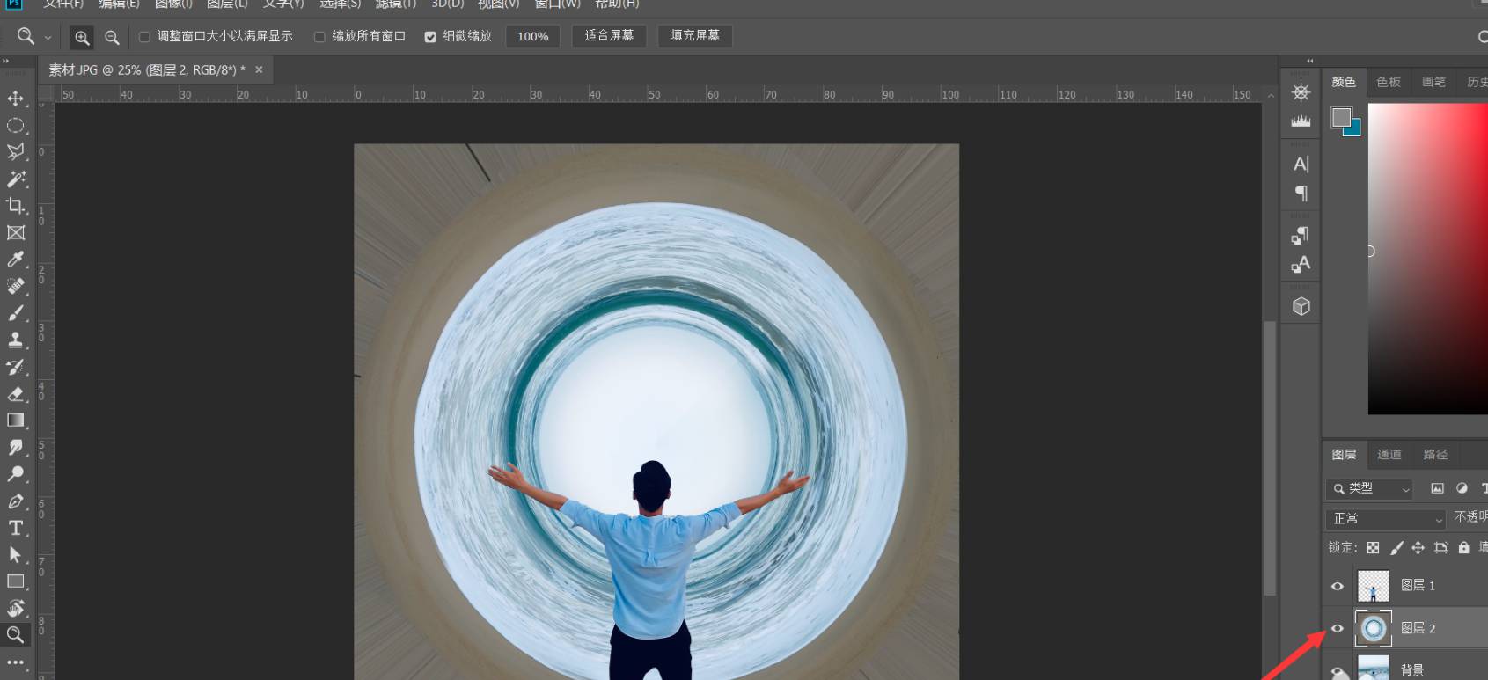Click the 适合屏幕 button

(x=609, y=36)
